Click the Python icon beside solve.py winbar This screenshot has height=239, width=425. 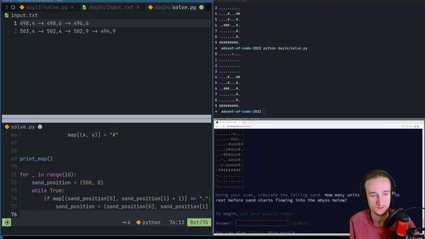tap(7, 127)
